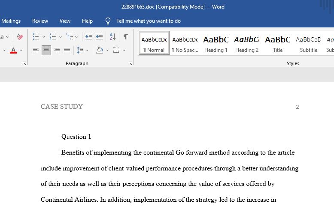
Task: Align text right
Action: point(57,51)
